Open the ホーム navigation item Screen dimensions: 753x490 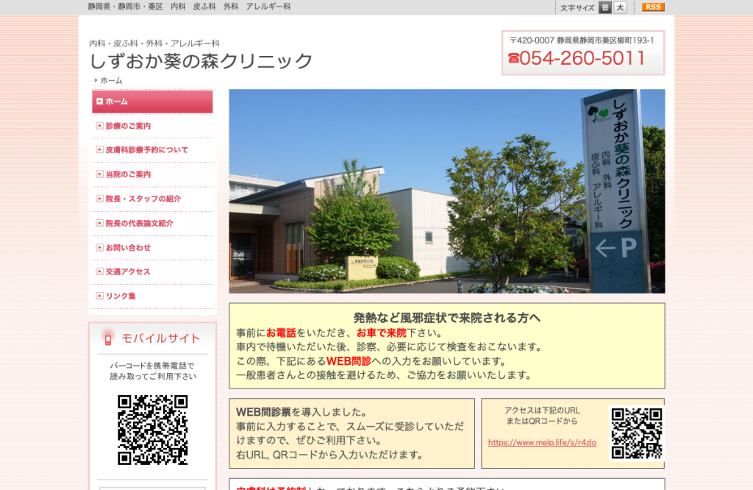coord(152,102)
